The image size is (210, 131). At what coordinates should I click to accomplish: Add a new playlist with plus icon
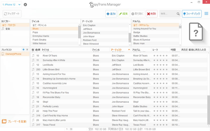(23, 50)
